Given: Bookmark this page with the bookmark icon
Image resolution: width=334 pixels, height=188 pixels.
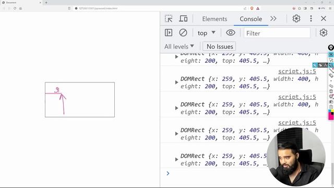Looking at the screenshot, I should 69,8.
